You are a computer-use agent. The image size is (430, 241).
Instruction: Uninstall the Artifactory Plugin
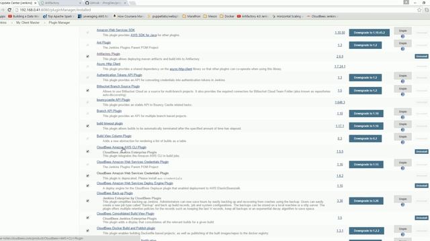tap(421, 56)
